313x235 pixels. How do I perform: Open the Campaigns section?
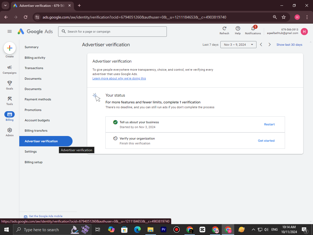click(10, 70)
